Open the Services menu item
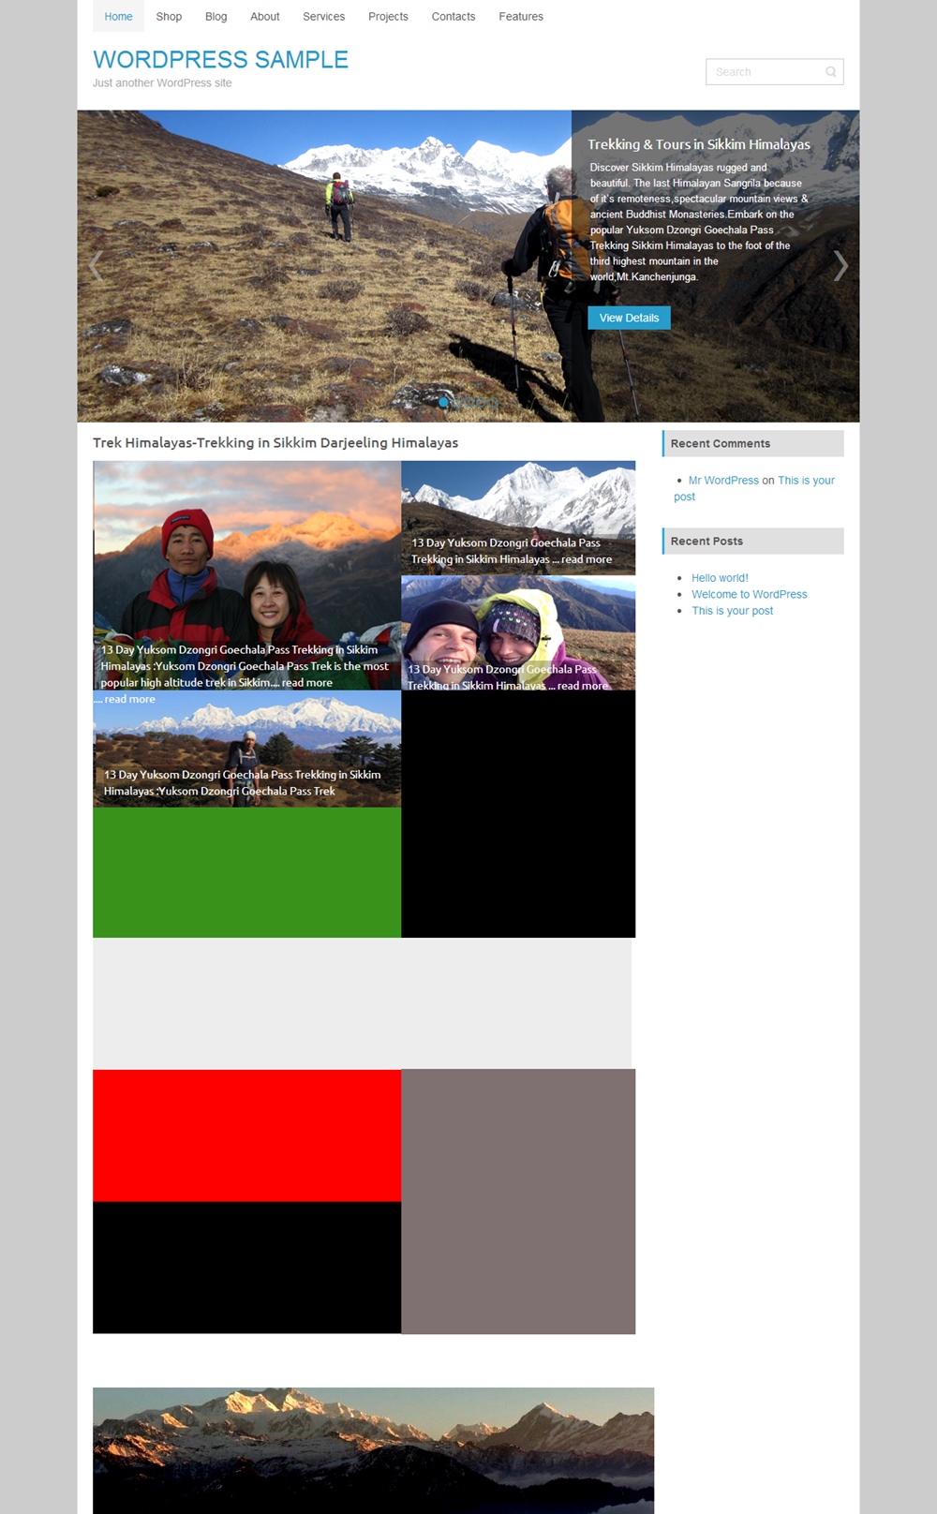This screenshot has width=937, height=1514. [x=323, y=16]
